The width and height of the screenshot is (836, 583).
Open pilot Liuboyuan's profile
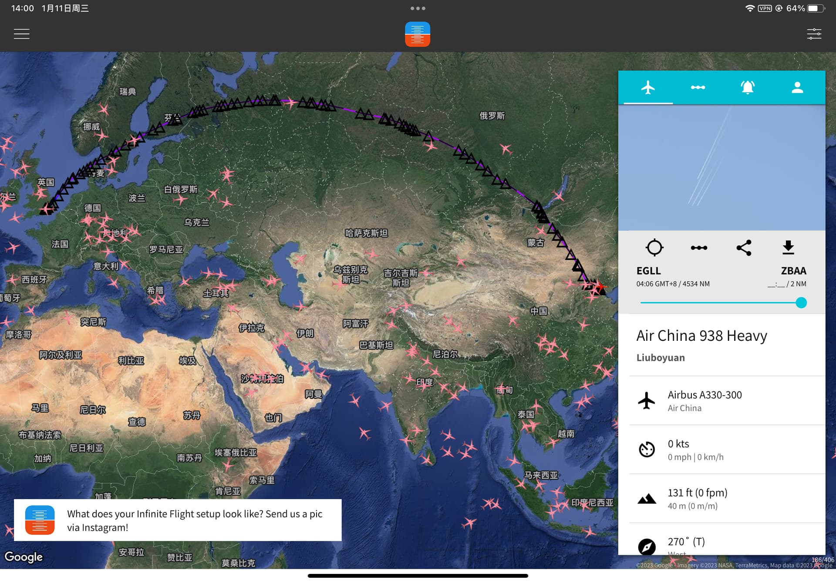[660, 357]
